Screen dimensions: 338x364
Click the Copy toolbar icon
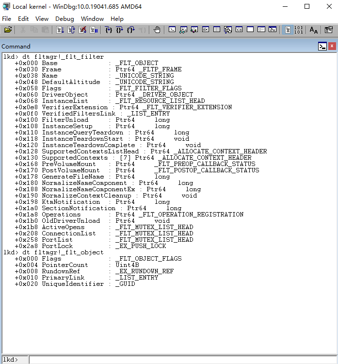pyautogui.click(x=34, y=30)
